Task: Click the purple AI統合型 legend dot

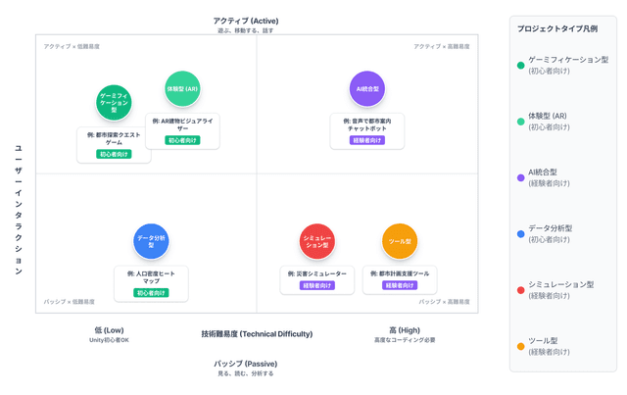Action: (x=521, y=177)
